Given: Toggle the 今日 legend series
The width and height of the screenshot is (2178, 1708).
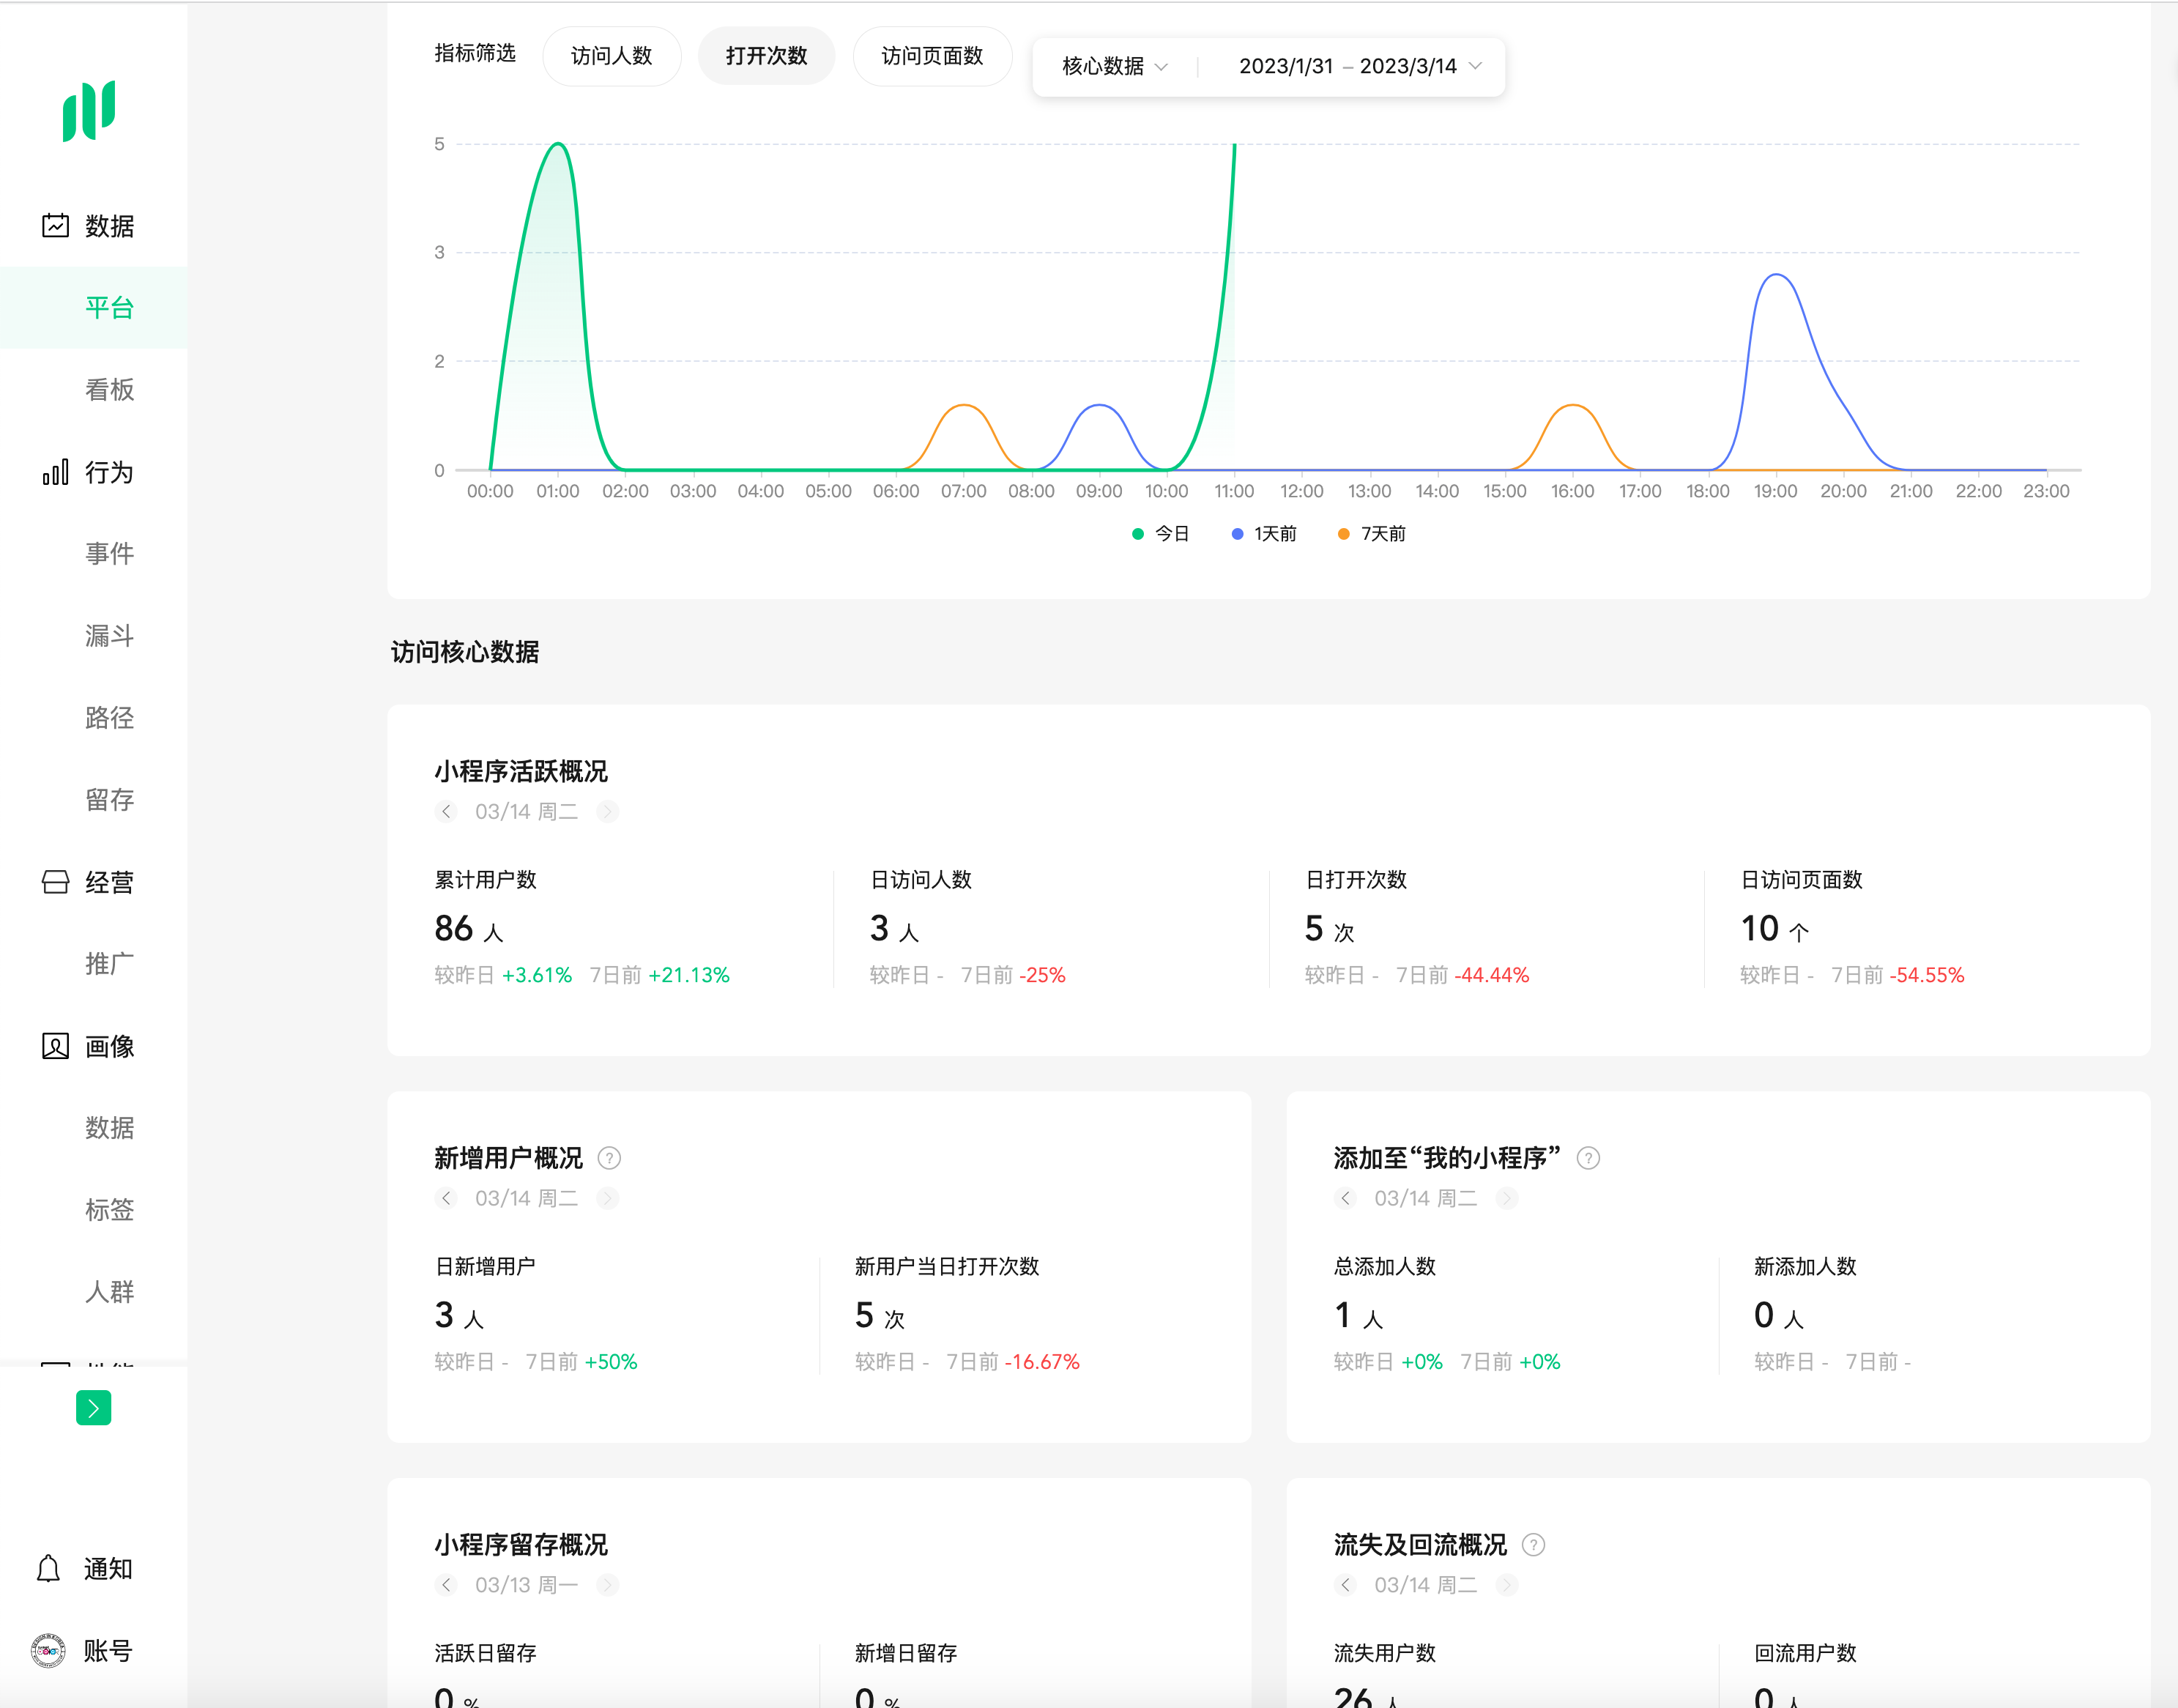Looking at the screenshot, I should pyautogui.click(x=1160, y=534).
